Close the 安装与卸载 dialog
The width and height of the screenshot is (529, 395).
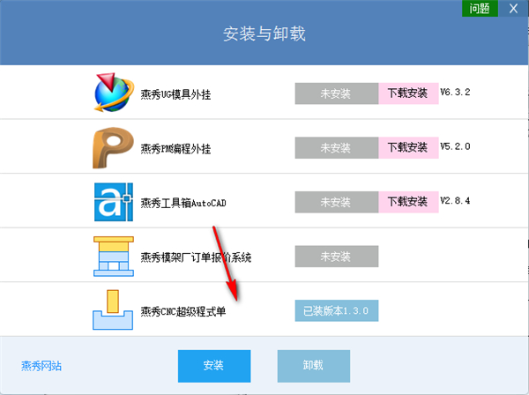click(x=513, y=9)
